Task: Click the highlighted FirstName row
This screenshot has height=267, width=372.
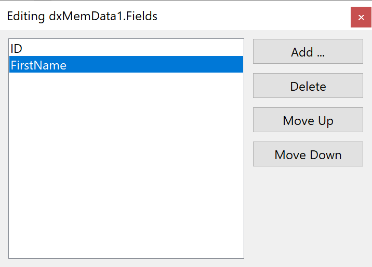Action: pyautogui.click(x=126, y=65)
